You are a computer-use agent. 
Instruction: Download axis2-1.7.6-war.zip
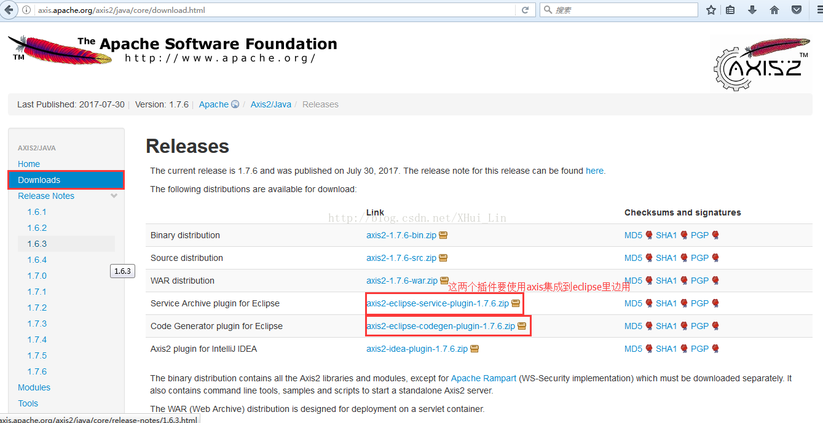[402, 281]
